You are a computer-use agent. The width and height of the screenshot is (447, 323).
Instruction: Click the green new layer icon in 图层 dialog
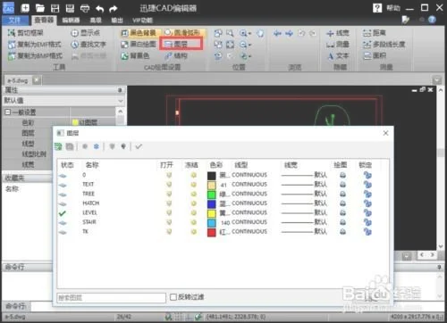pos(58,146)
